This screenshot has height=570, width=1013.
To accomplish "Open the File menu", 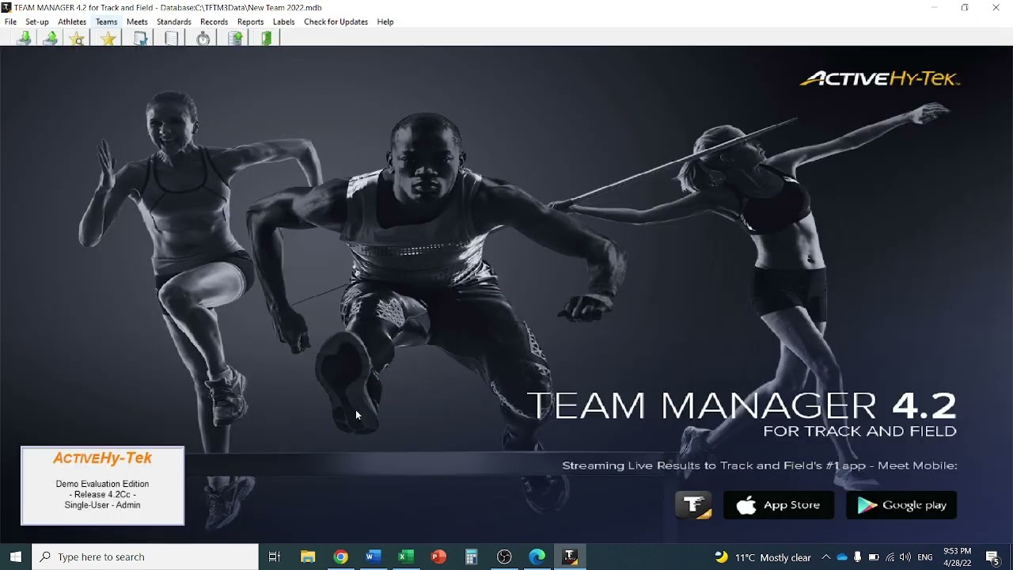I will (x=10, y=21).
